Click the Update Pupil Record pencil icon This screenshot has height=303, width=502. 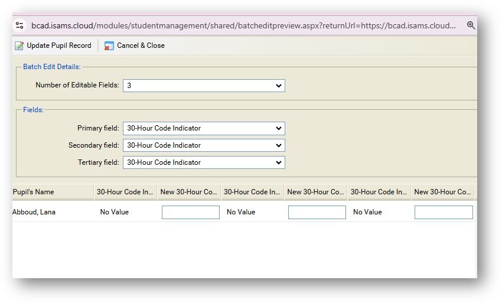tap(19, 45)
